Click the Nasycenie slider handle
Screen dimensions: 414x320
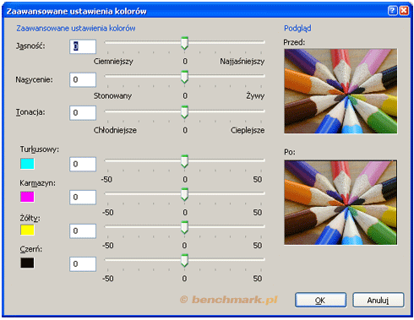(x=184, y=77)
